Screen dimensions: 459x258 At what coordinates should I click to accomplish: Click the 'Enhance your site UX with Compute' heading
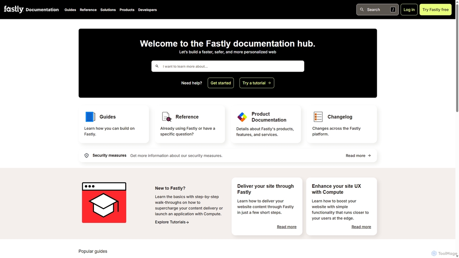pos(336,189)
